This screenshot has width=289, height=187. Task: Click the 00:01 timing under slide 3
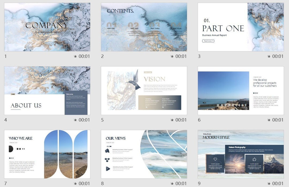[278, 56]
